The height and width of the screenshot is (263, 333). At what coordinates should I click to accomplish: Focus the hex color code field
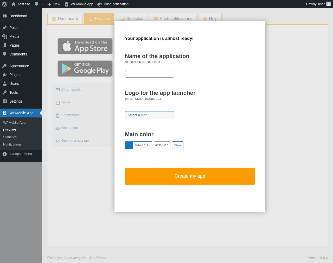tap(162, 145)
